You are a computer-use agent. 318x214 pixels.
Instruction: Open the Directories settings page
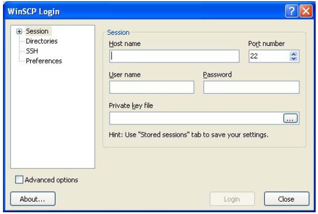(x=42, y=41)
